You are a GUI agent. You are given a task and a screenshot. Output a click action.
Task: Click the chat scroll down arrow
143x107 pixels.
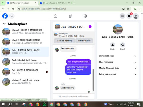click(93, 92)
